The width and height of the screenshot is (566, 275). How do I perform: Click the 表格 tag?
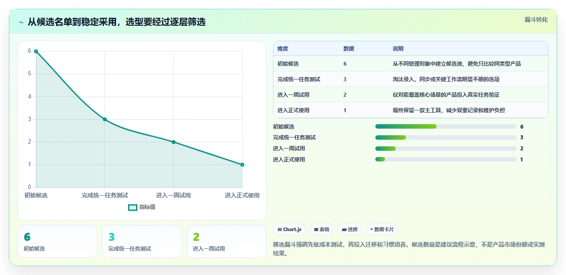pyautogui.click(x=321, y=229)
